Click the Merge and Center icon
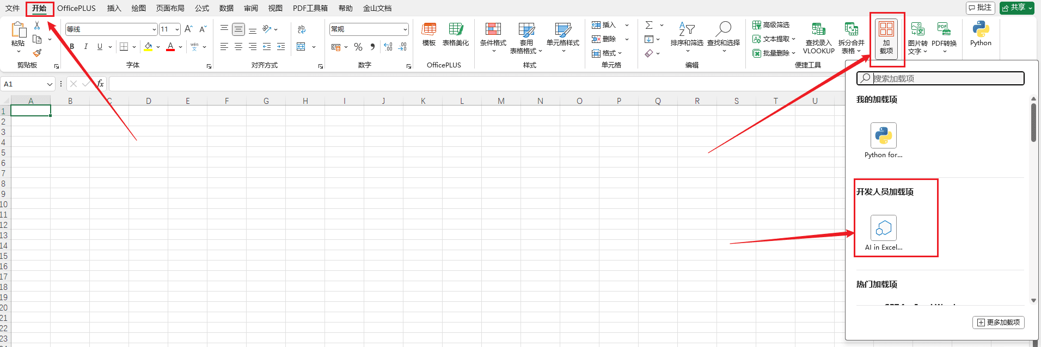Viewport: 1041px width, 347px height. (x=301, y=47)
